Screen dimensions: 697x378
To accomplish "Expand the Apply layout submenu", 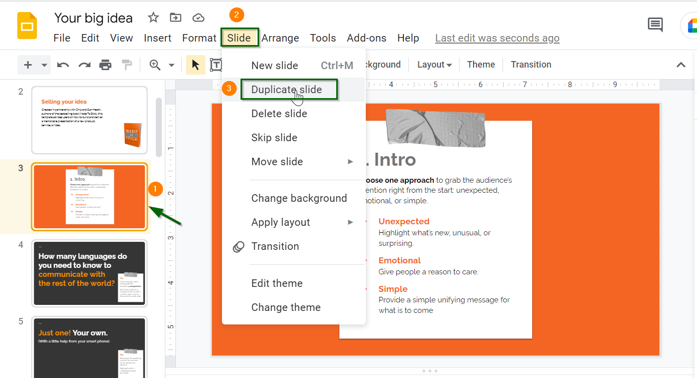I will coord(351,222).
